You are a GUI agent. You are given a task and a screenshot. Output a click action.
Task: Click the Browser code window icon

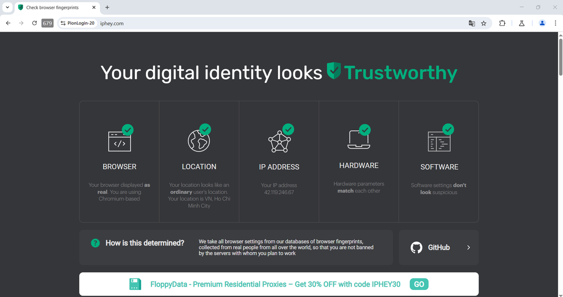coord(120,141)
